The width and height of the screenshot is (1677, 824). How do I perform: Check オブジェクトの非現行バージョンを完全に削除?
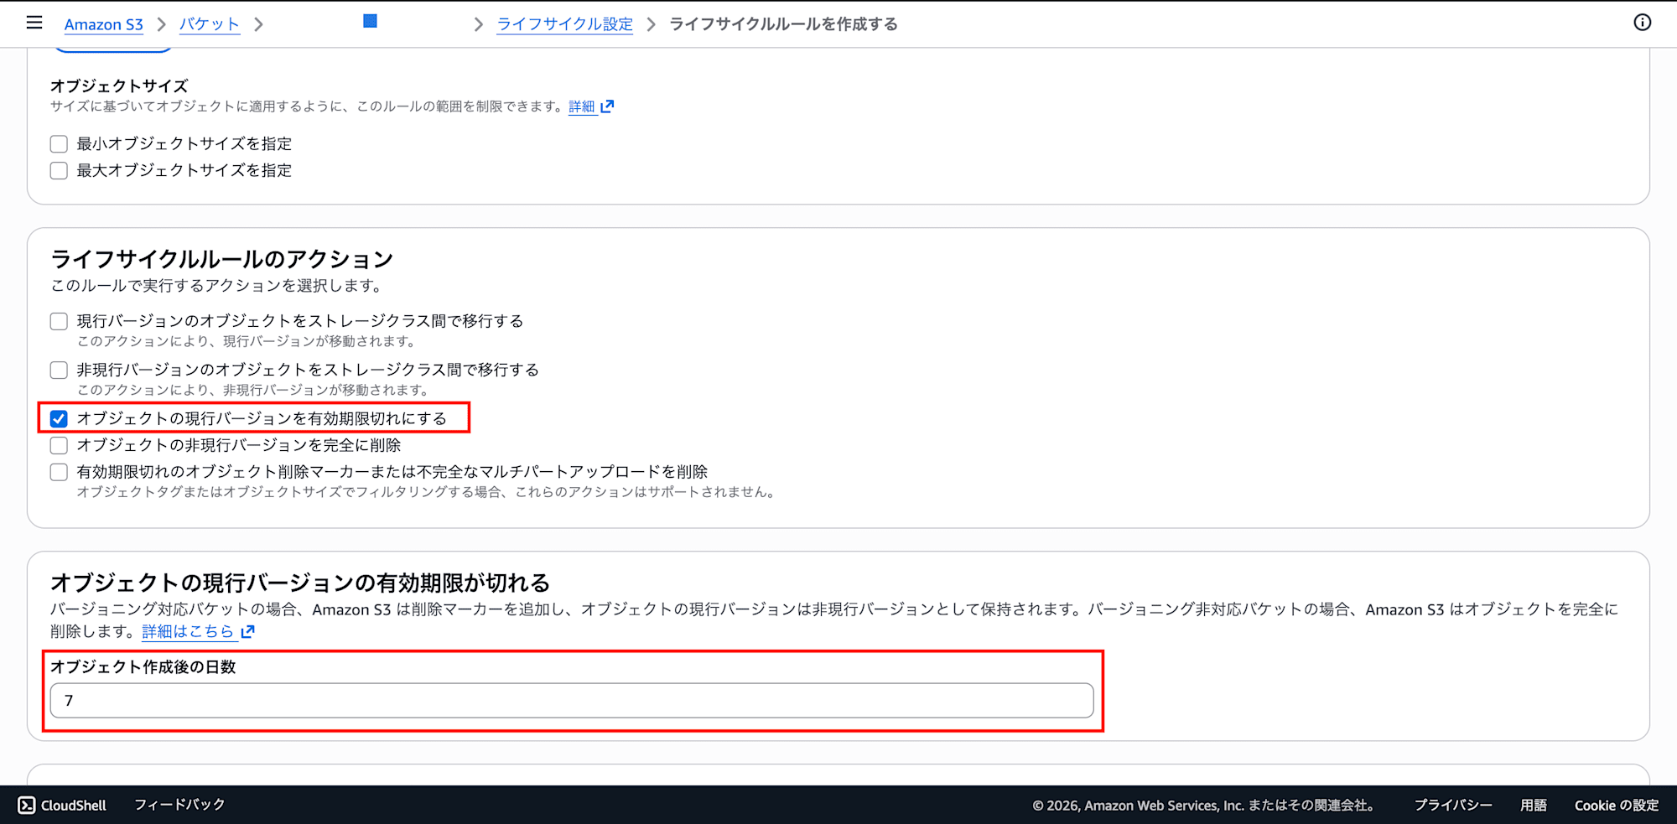click(59, 446)
